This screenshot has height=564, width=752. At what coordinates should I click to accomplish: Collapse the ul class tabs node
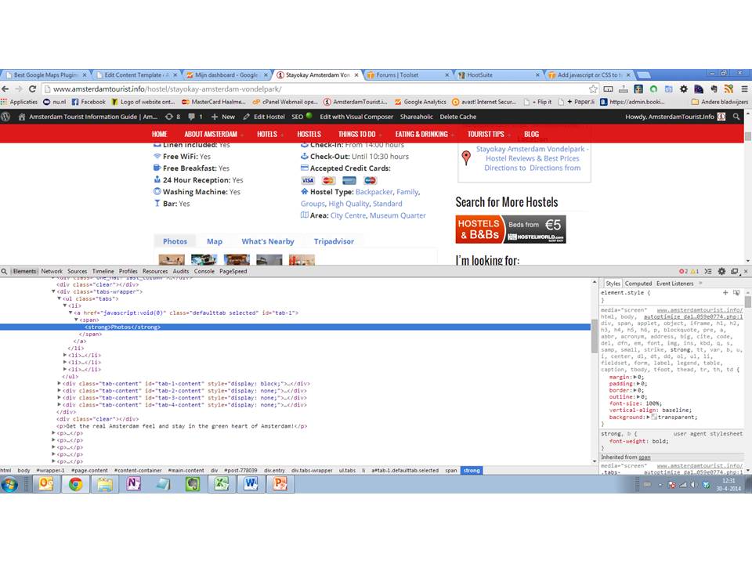pyautogui.click(x=59, y=298)
